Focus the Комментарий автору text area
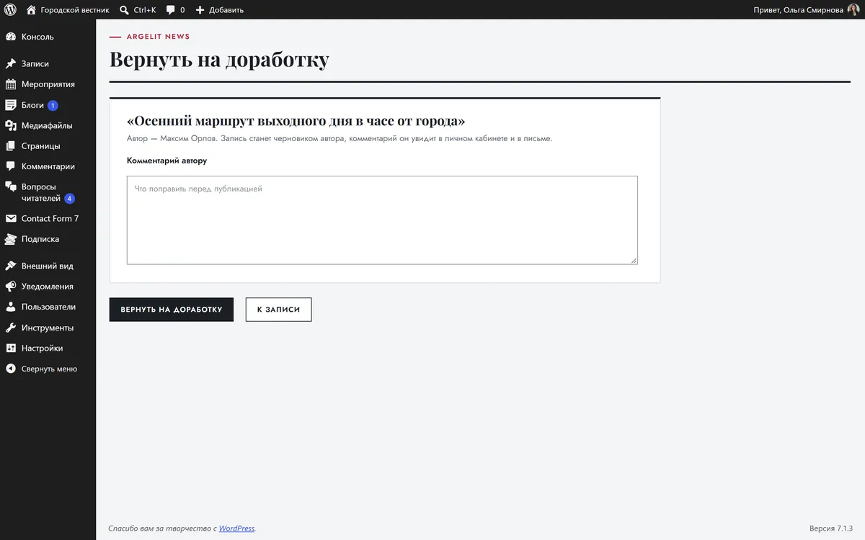 click(382, 220)
